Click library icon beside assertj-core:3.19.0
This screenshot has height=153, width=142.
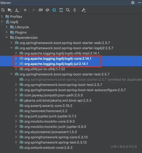click(21, 106)
